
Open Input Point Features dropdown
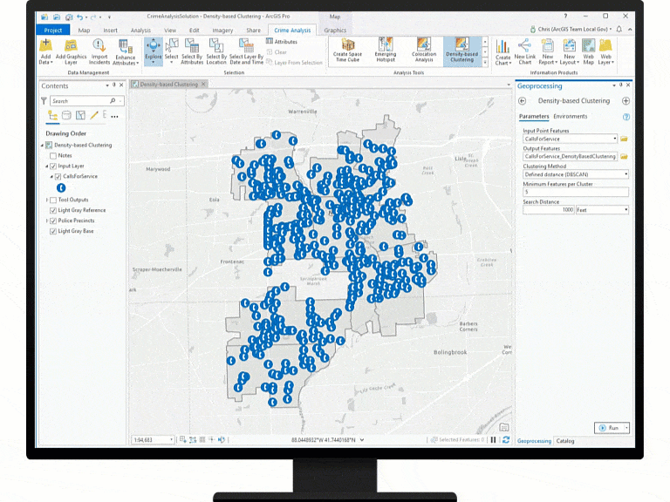point(615,139)
